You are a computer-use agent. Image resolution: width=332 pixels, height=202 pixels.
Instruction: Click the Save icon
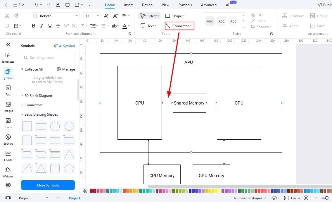[x=58, y=5]
